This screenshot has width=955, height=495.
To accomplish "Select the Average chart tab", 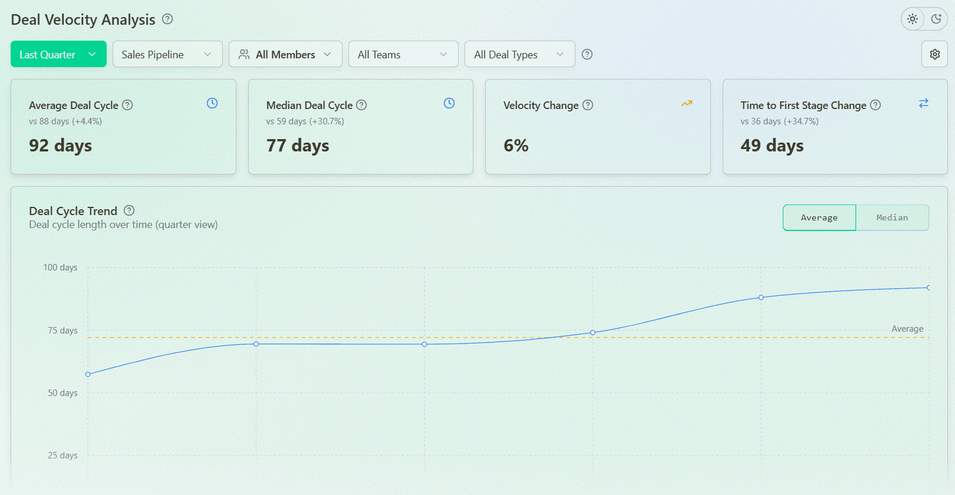I will click(x=819, y=217).
